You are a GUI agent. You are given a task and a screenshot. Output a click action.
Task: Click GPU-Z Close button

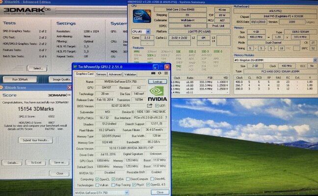(x=160, y=192)
